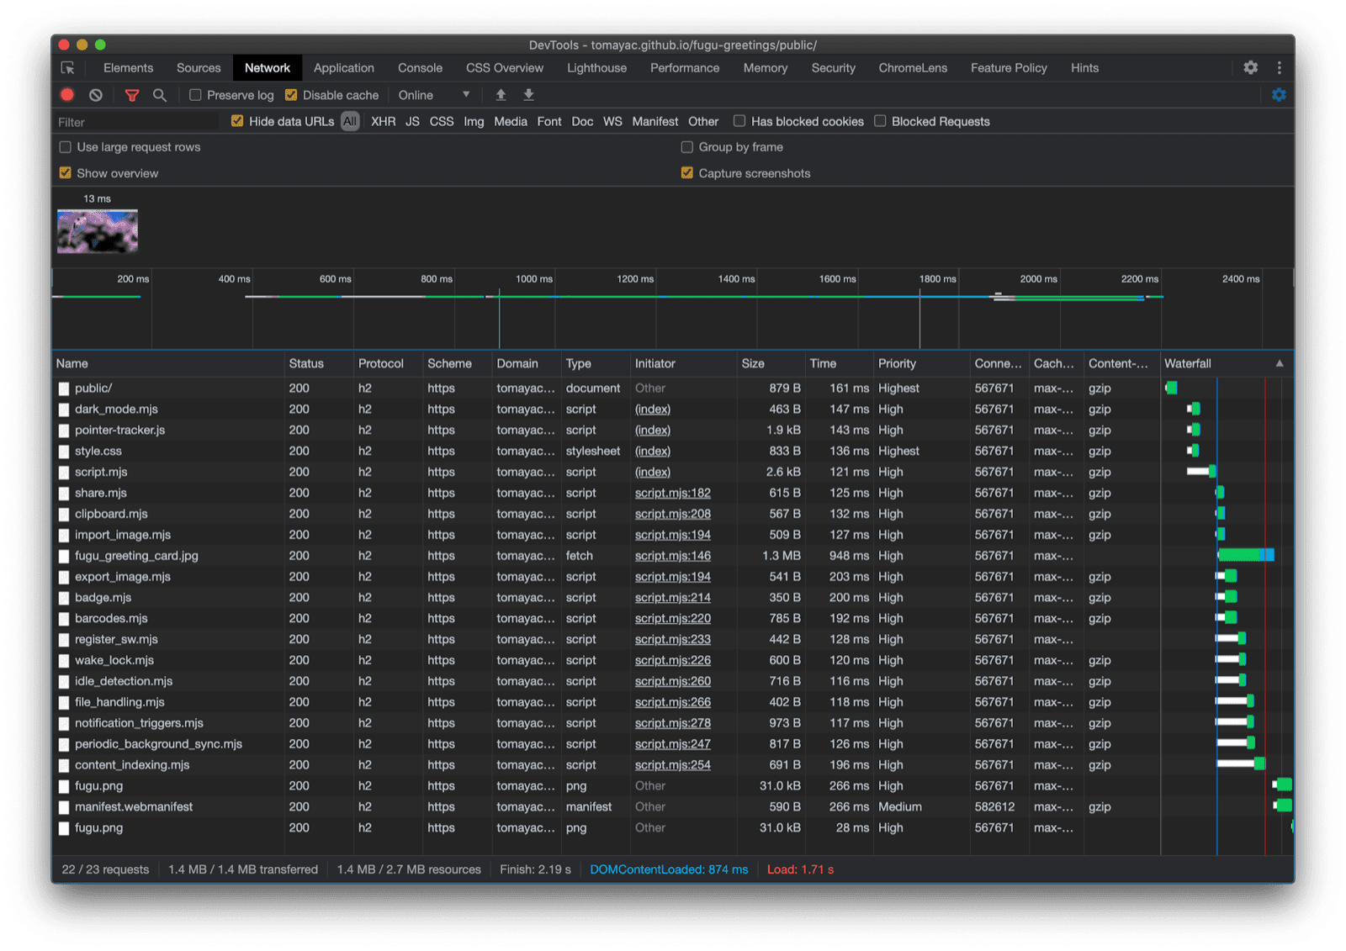Image resolution: width=1346 pixels, height=951 pixels.
Task: Import a HAR file using the upload icon
Action: click(x=501, y=95)
